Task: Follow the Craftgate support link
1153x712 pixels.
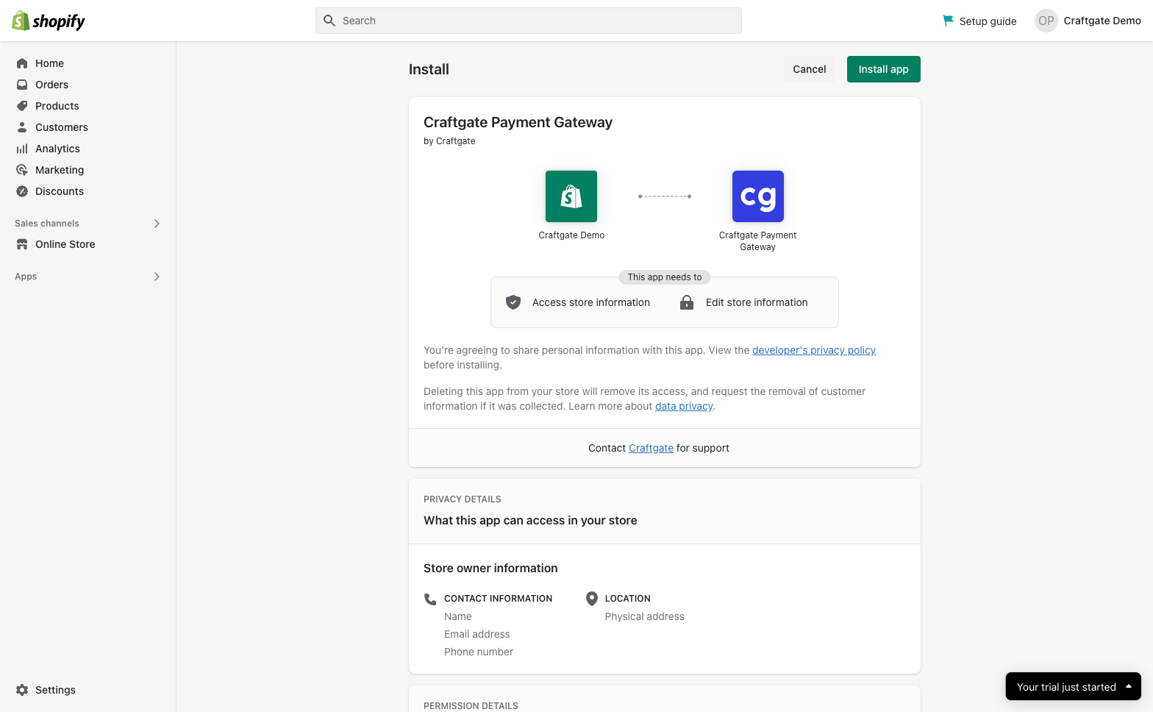Action: (651, 448)
